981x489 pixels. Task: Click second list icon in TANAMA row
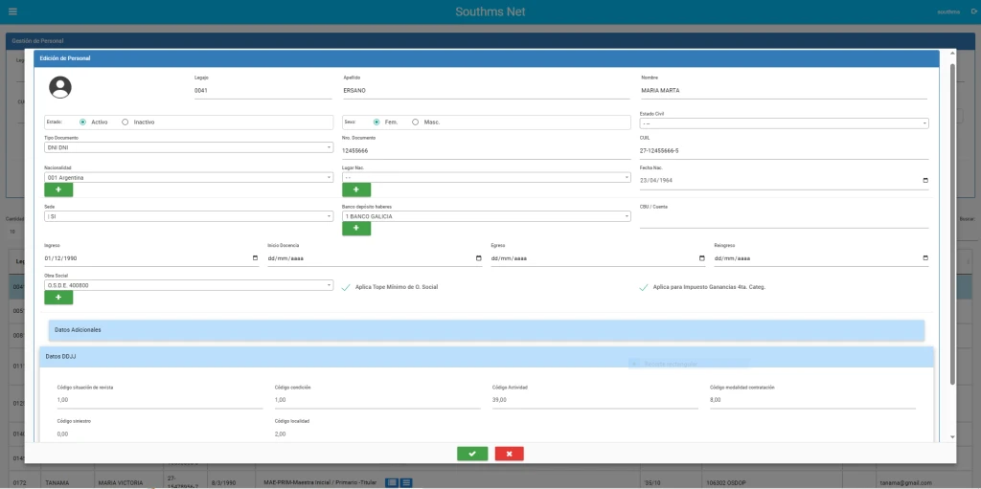[406, 482]
